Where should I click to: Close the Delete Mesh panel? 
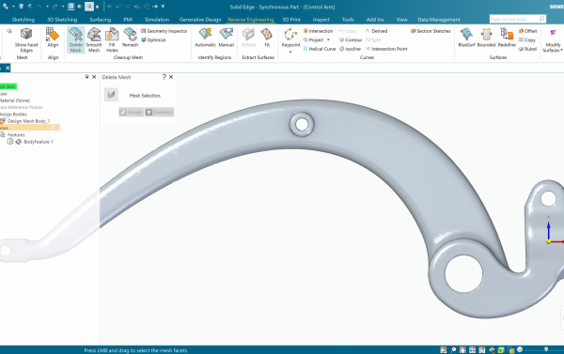click(171, 77)
